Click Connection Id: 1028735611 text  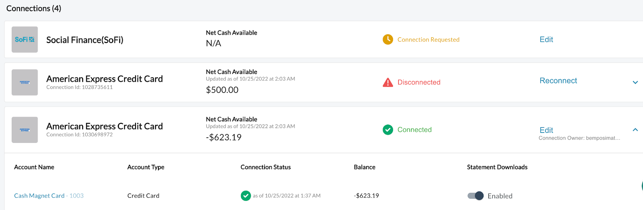click(80, 87)
